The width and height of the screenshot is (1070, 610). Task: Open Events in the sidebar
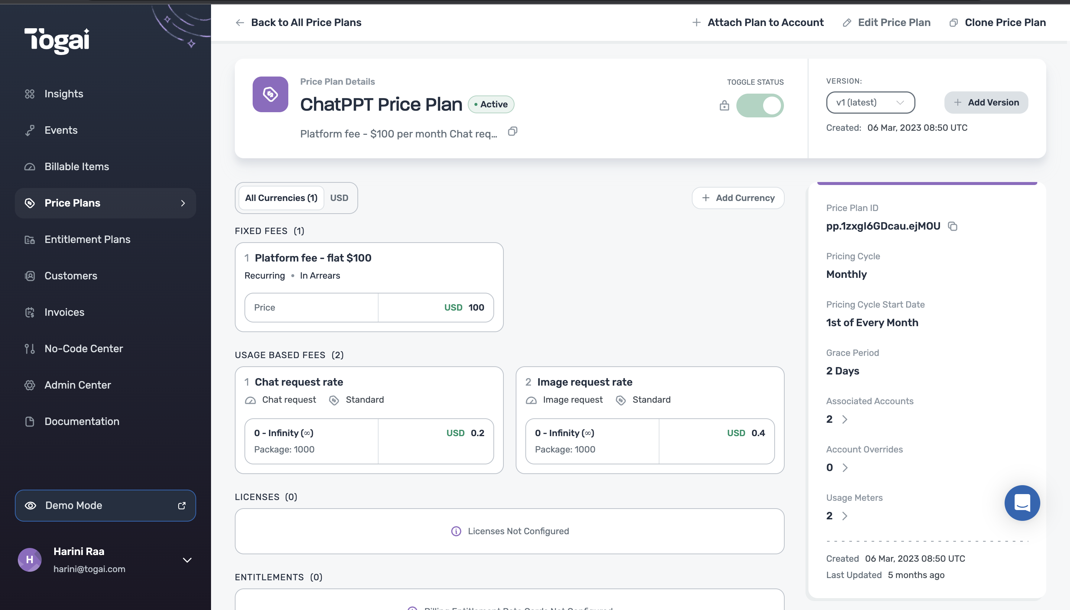(105, 130)
